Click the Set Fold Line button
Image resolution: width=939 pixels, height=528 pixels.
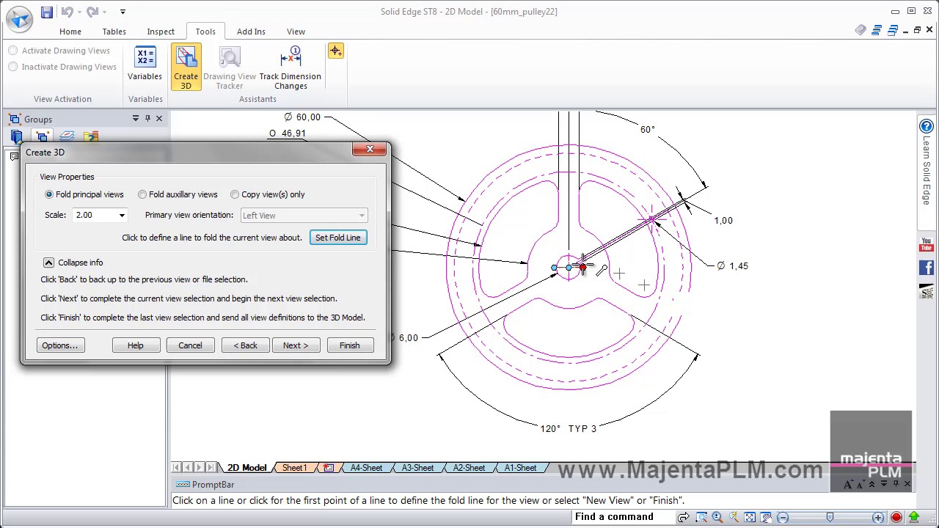coord(338,238)
